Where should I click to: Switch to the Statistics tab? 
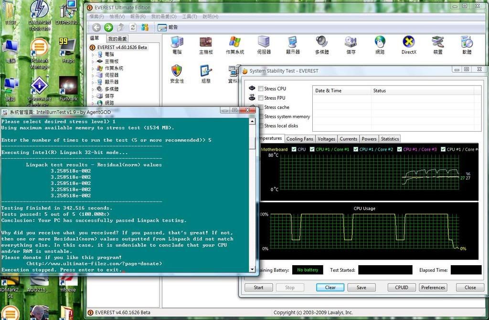point(390,139)
